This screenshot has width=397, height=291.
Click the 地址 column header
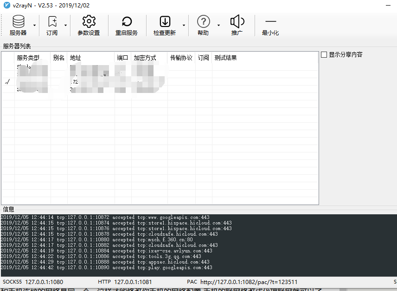75,58
